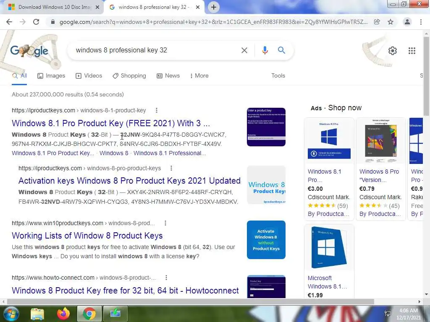Open options for iproductkeys windows-8-1 result
The image size is (430, 322).
(156, 110)
